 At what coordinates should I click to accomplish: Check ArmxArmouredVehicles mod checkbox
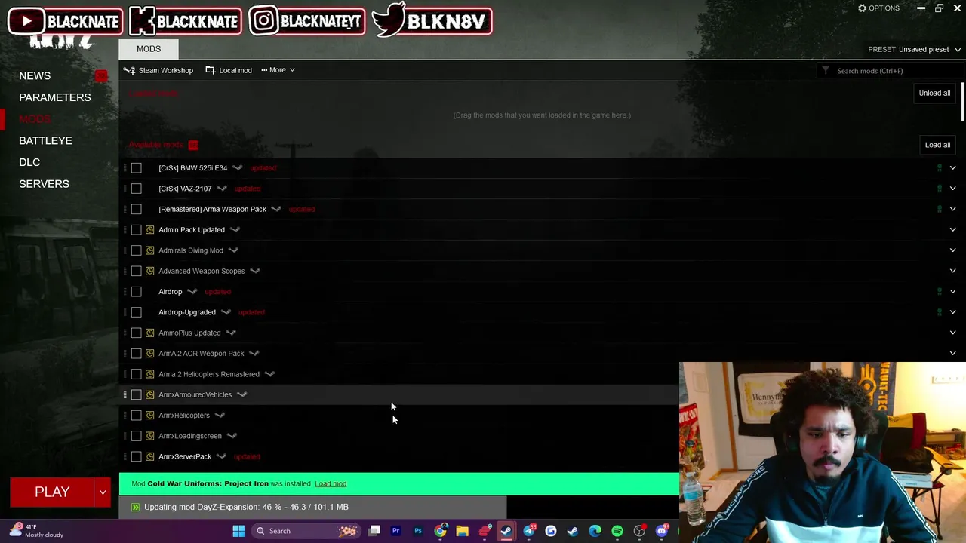[x=136, y=394]
